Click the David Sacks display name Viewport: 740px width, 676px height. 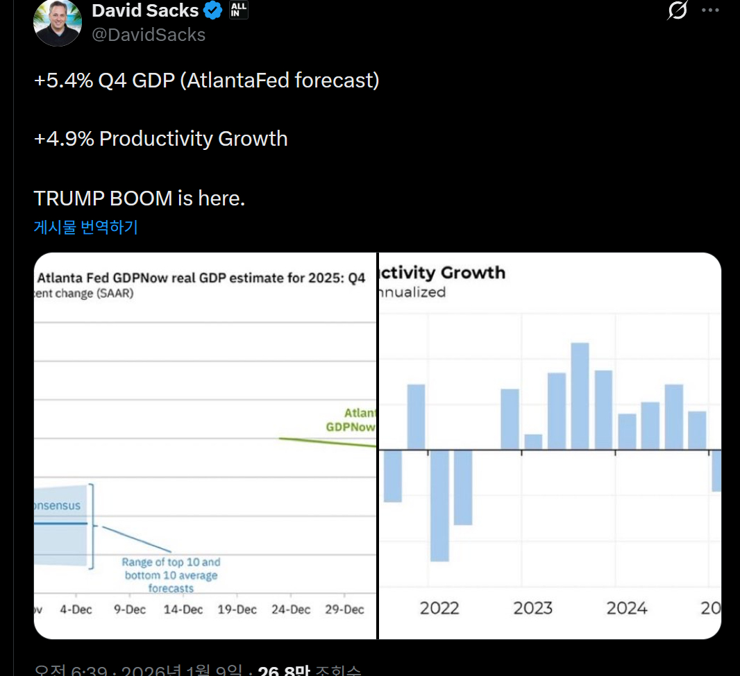(x=144, y=10)
